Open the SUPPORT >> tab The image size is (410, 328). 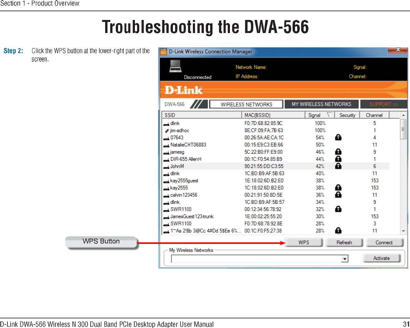384,104
